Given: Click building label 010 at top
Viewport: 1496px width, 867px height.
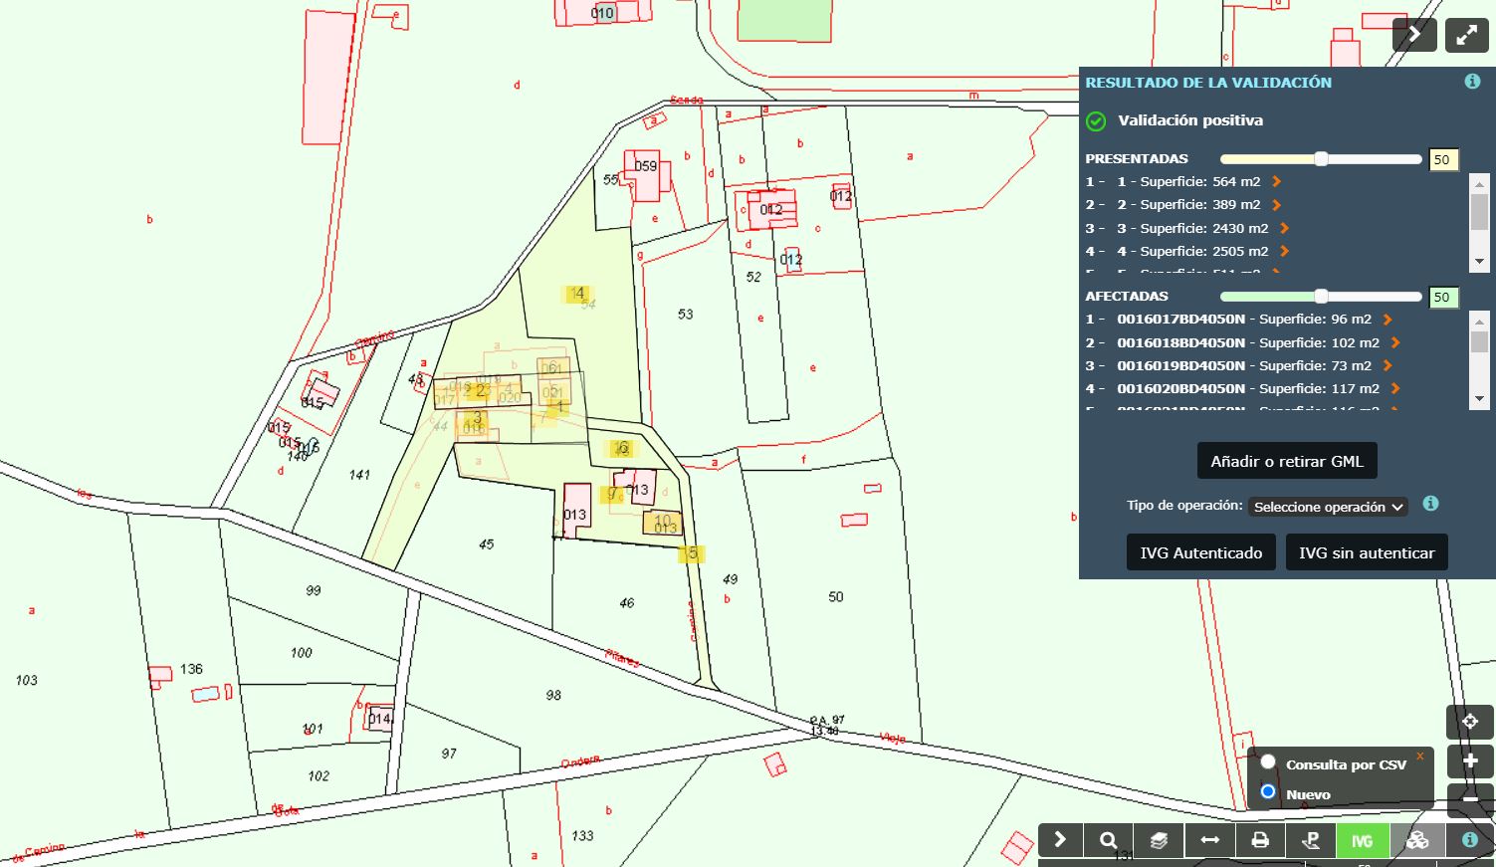Looking at the screenshot, I should pyautogui.click(x=602, y=13).
